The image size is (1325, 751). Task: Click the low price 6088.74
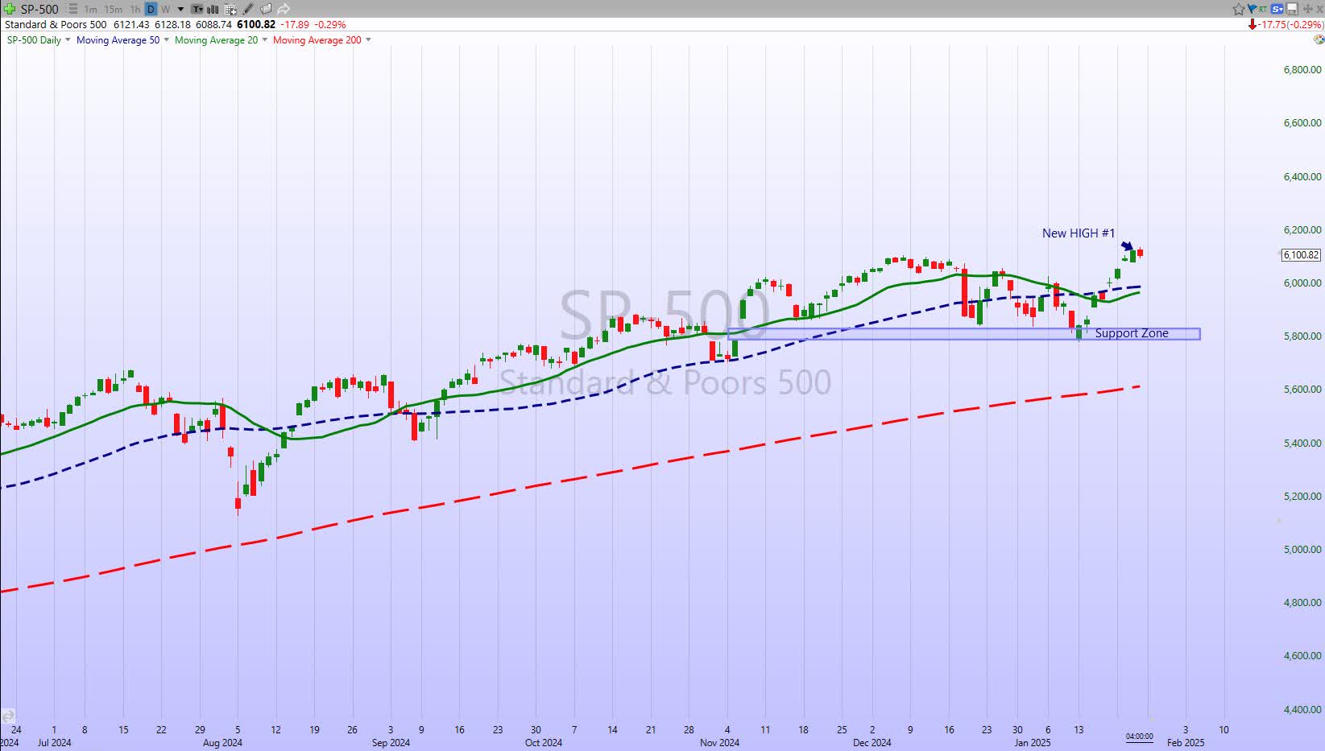213,25
